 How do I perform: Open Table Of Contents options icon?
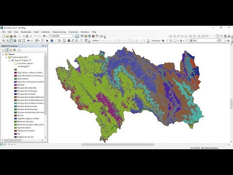point(19,50)
